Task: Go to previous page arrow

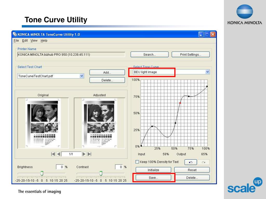Action: pyautogui.click(x=58, y=154)
